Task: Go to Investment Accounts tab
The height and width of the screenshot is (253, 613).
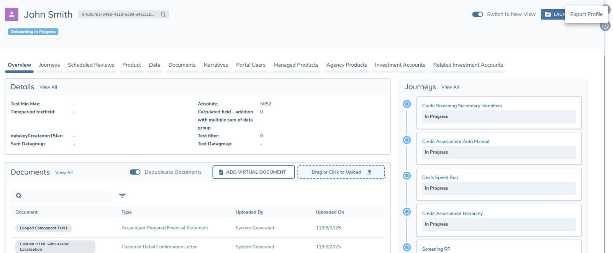Action: 400,65
